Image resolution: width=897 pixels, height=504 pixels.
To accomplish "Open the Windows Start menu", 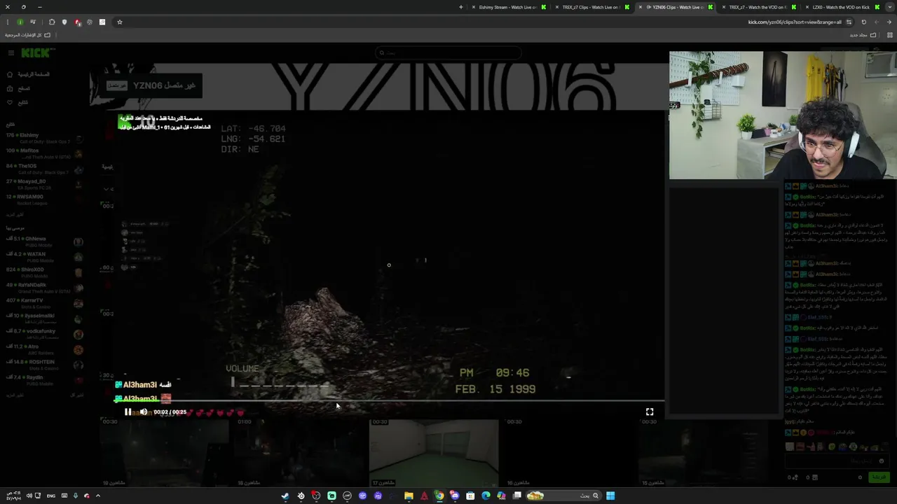I will click(x=610, y=496).
